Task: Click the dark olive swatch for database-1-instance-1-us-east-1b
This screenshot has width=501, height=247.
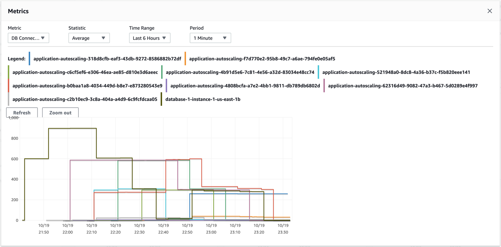Action: [x=162, y=99]
